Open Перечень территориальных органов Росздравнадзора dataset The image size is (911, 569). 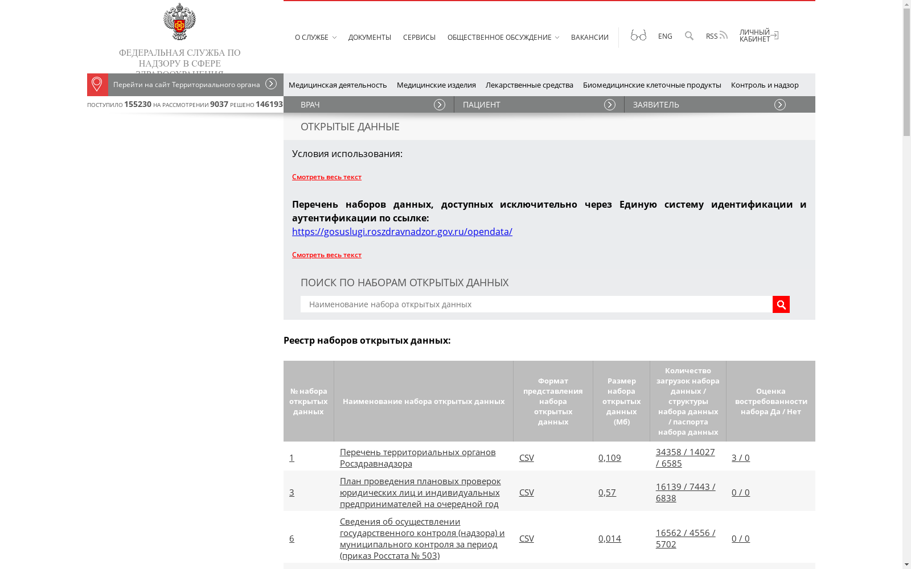pyautogui.click(x=418, y=458)
